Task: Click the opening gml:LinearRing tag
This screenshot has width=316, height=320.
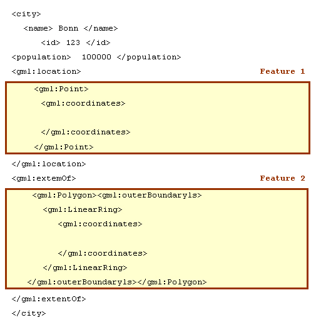Action: coord(83,210)
